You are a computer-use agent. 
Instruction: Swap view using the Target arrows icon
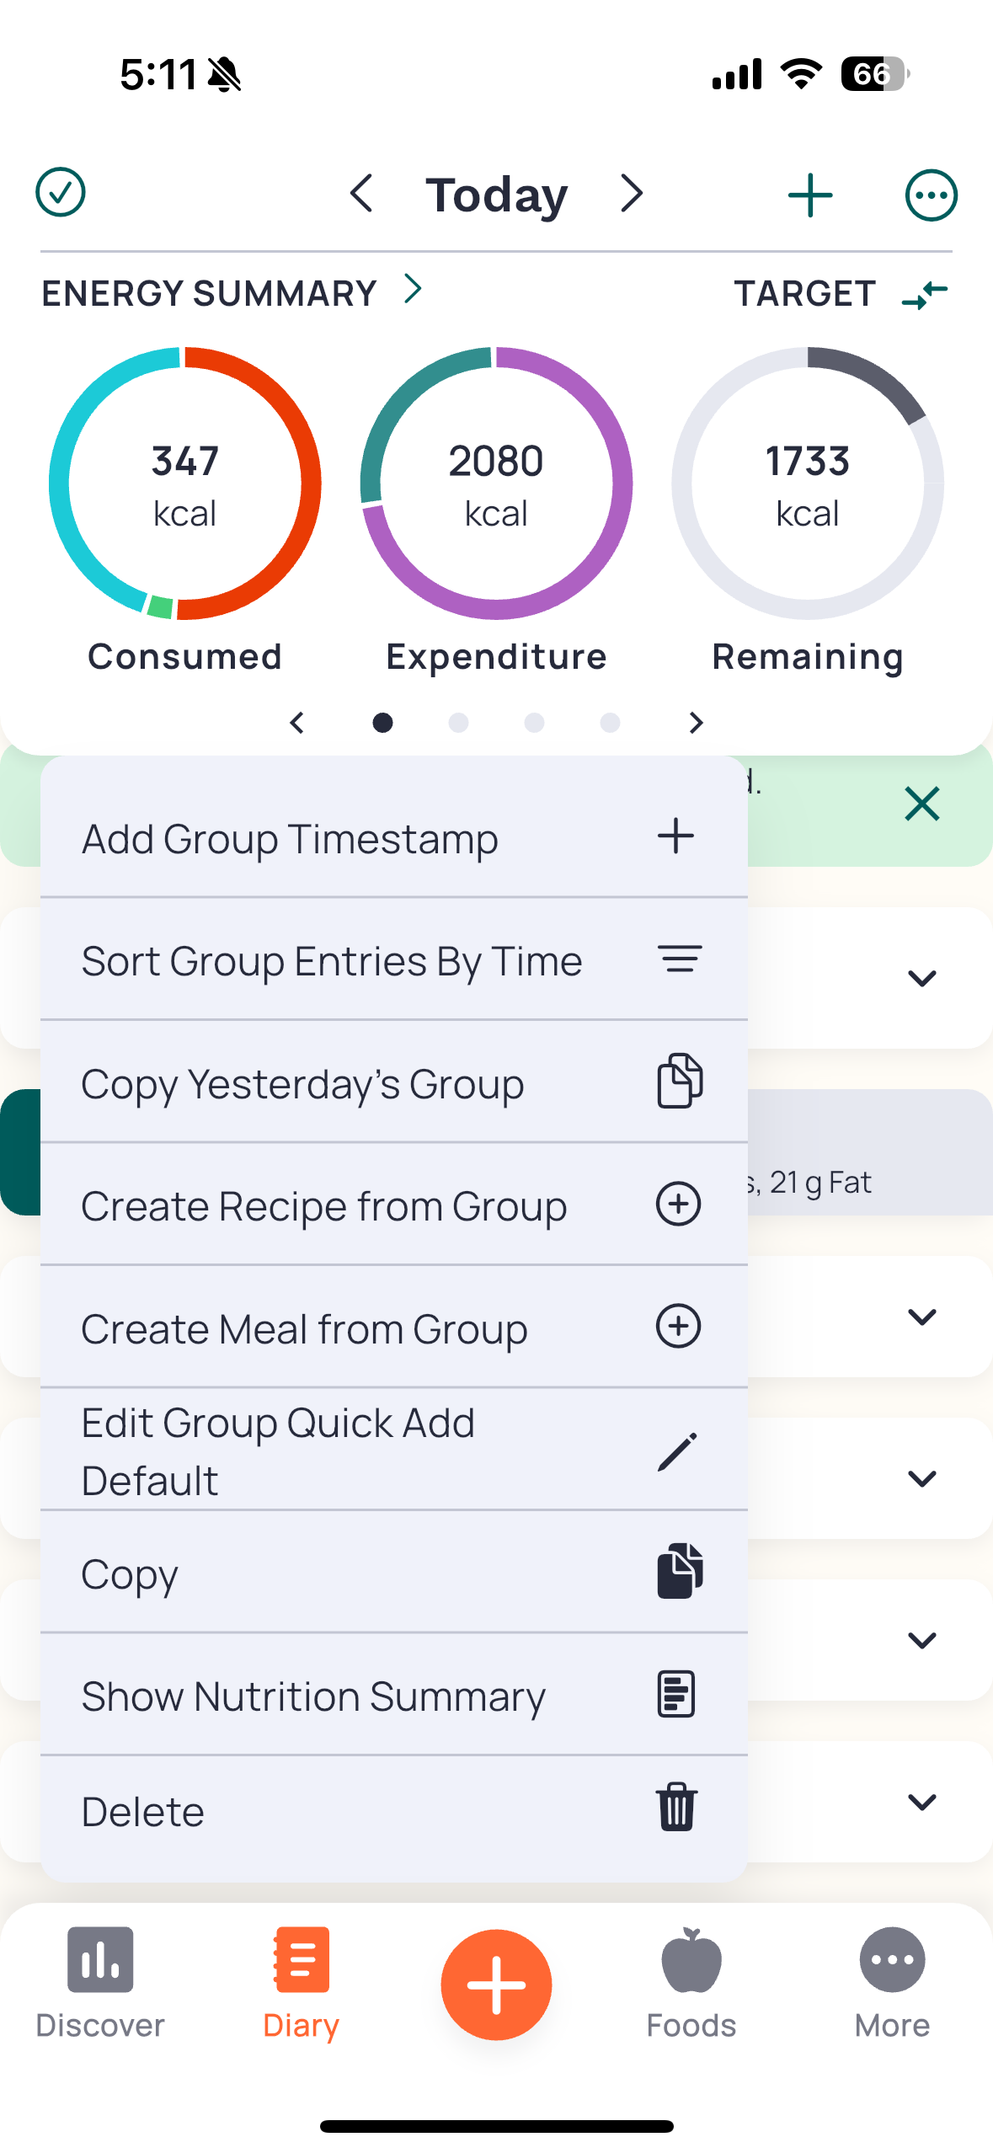925,295
